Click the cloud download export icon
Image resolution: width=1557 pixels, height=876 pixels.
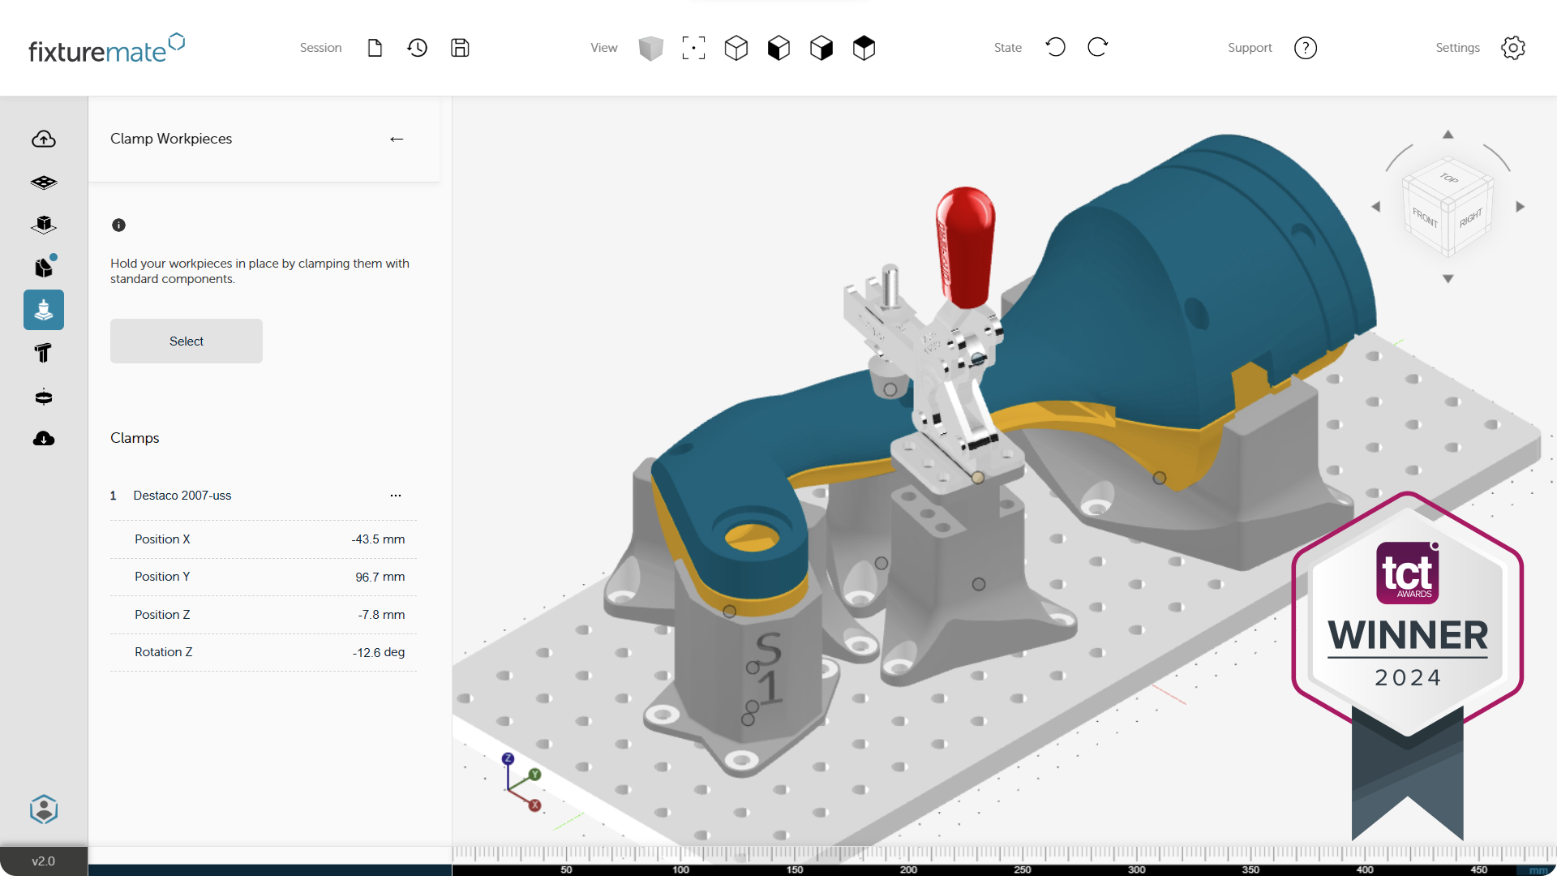coord(44,439)
